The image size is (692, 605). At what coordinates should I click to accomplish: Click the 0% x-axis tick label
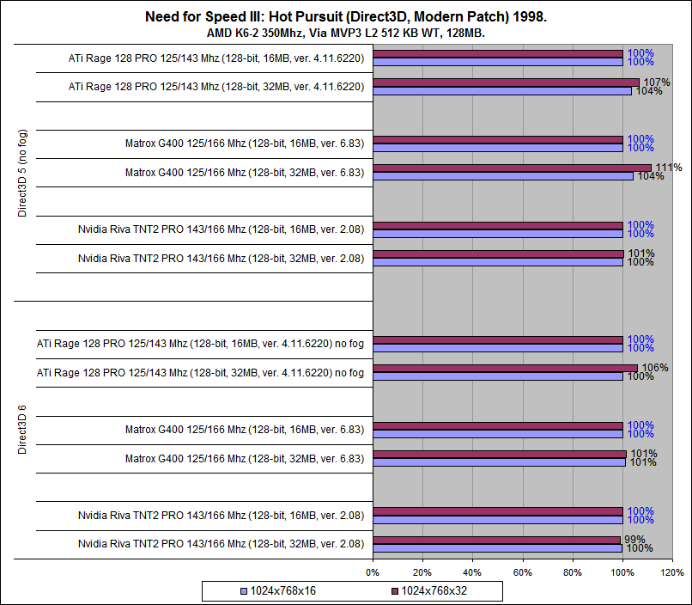373,572
